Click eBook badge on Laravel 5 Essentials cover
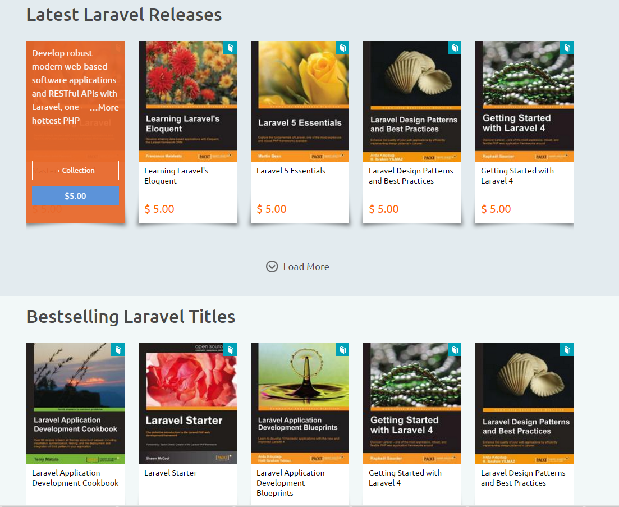 click(x=342, y=48)
